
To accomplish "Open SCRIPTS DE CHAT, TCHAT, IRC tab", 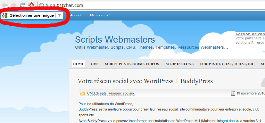I will coord(227,64).
